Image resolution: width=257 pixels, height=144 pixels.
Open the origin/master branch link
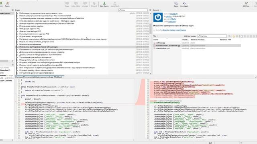pyautogui.click(x=181, y=30)
